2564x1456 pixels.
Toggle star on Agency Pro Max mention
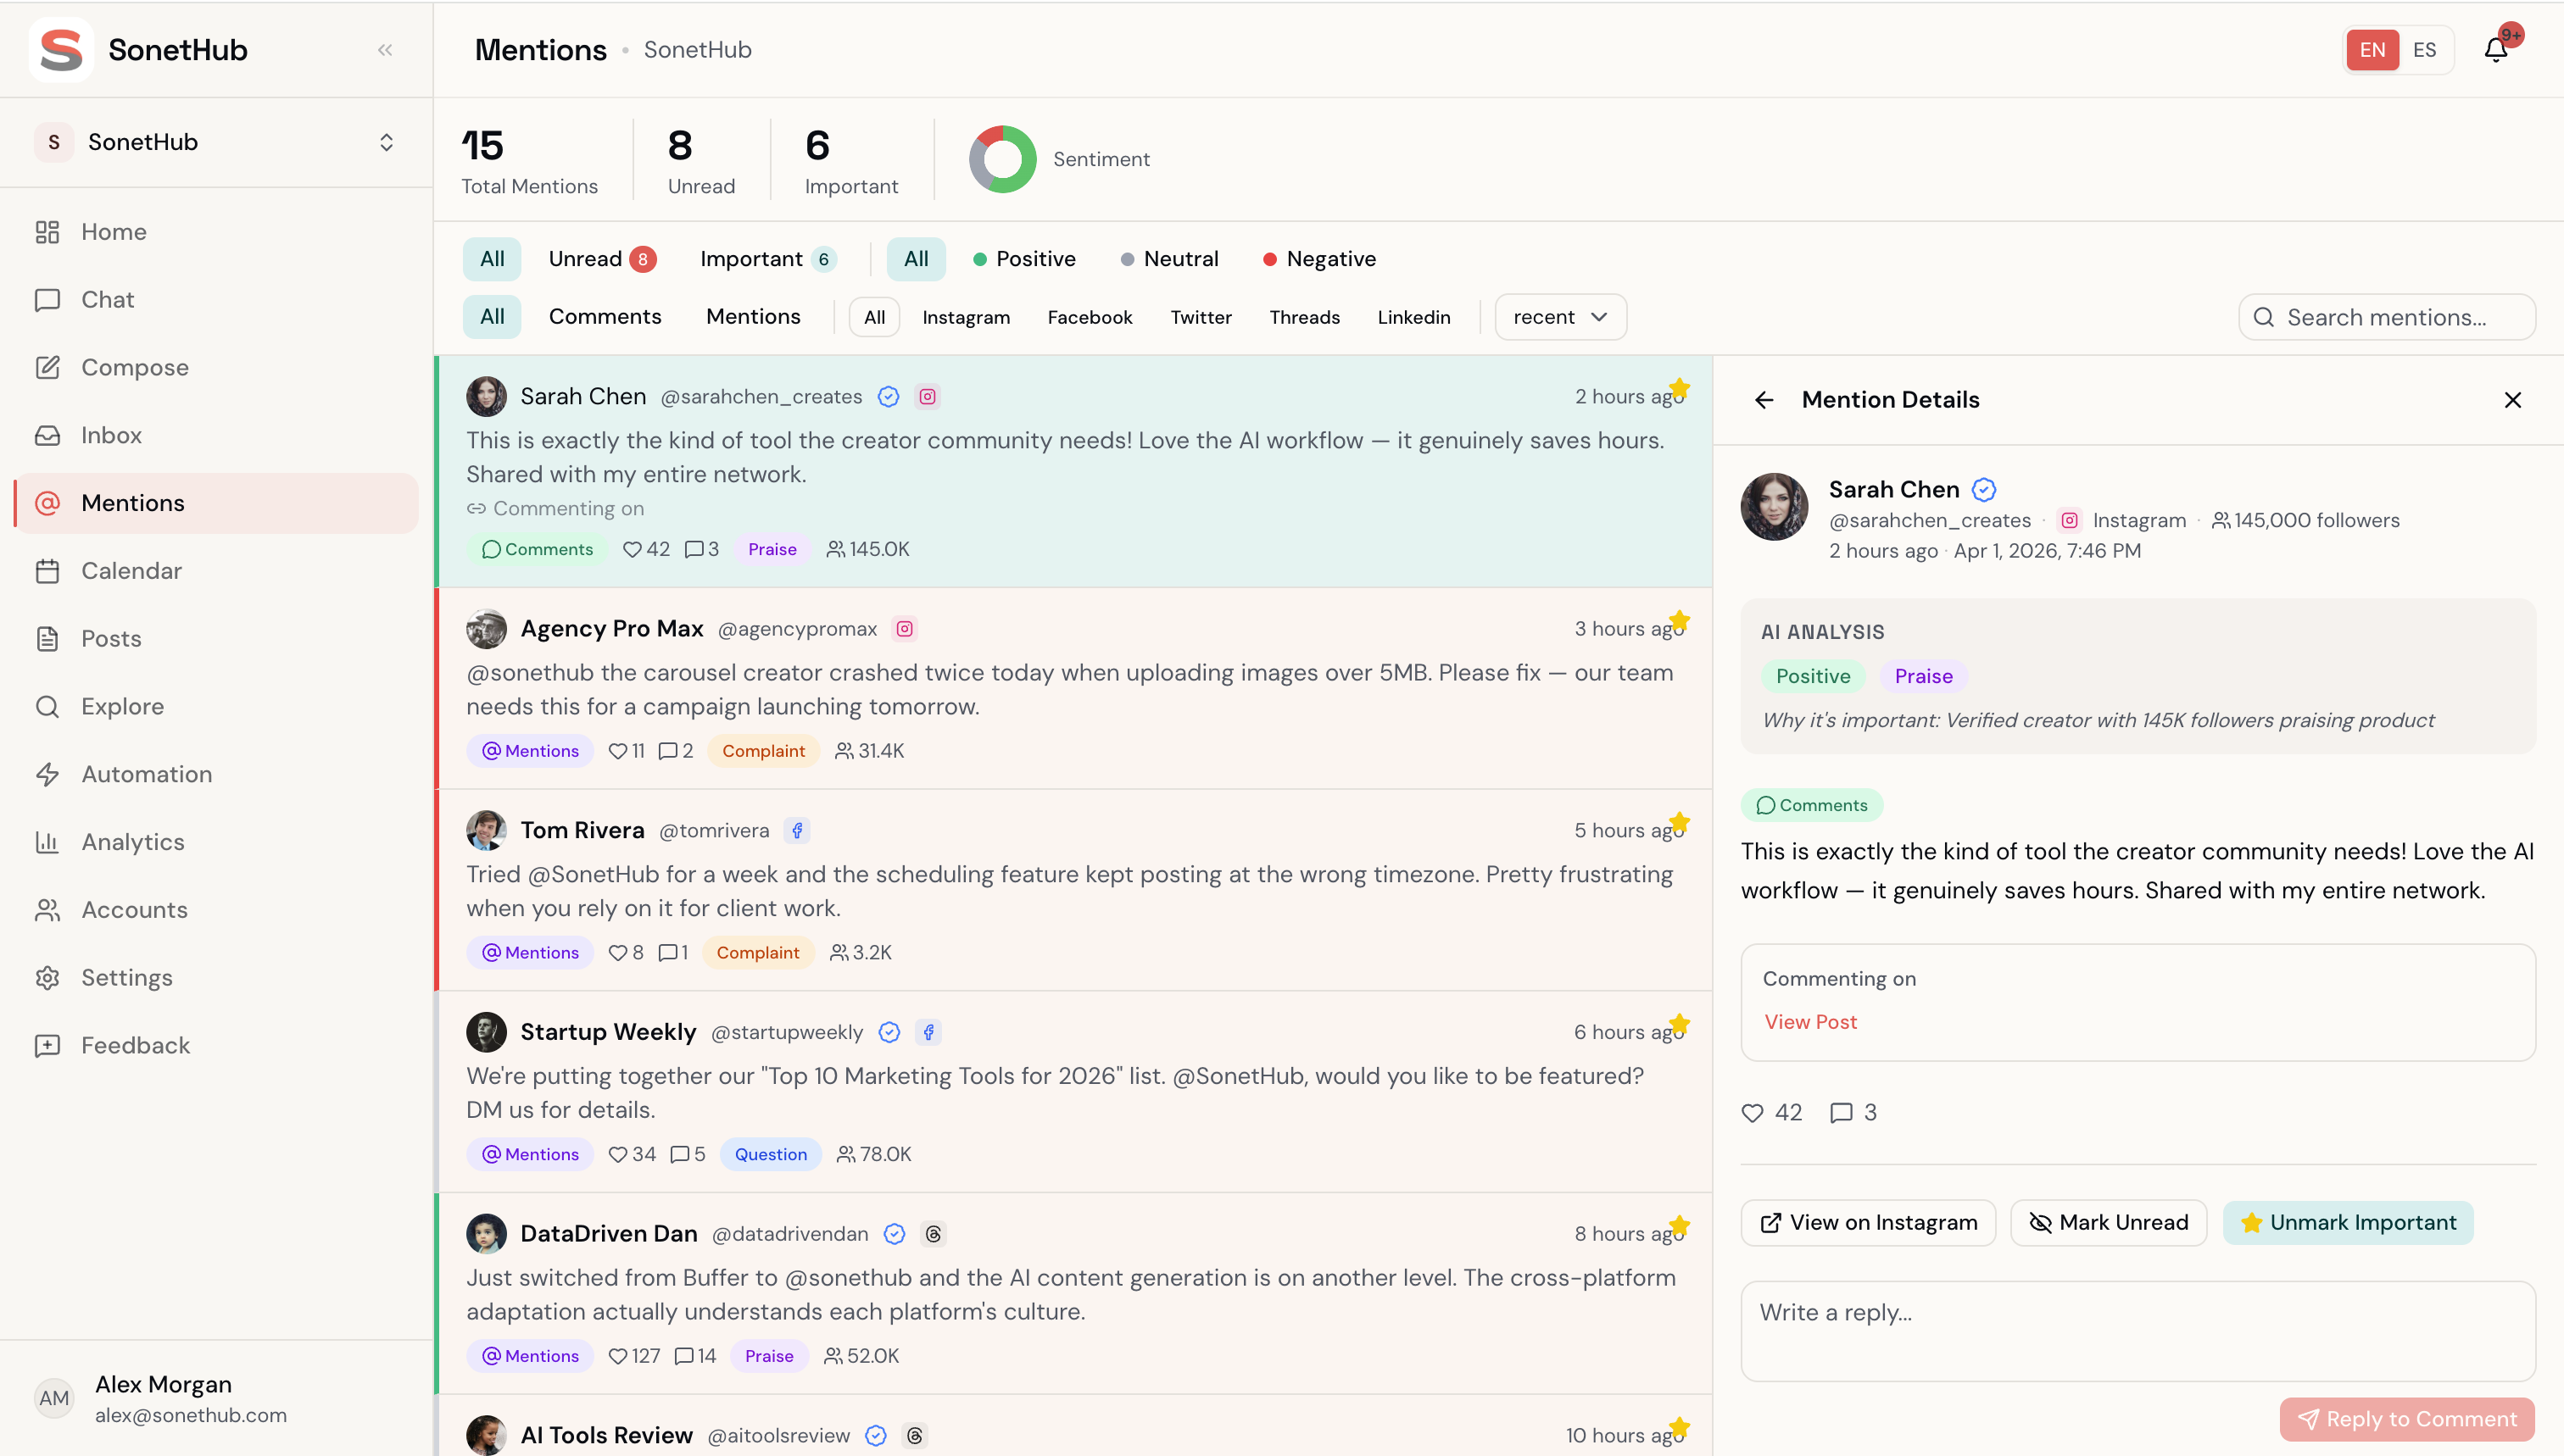coord(1680,621)
